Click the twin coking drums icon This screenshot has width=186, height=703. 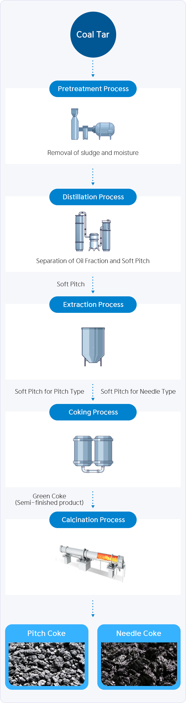point(93,454)
